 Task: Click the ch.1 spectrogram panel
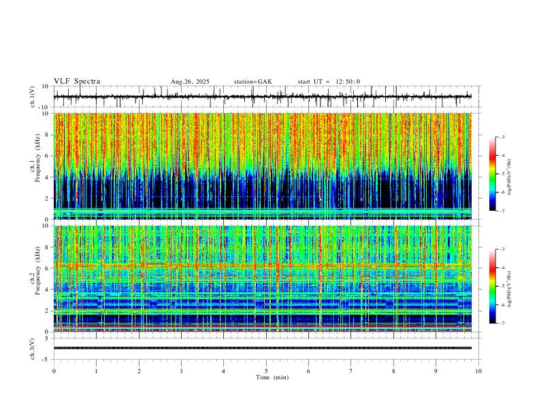pos(263,166)
